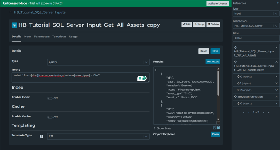Click scroll-down arrow in Results box
Viewport: 280px width, 150px height.
tap(218, 120)
